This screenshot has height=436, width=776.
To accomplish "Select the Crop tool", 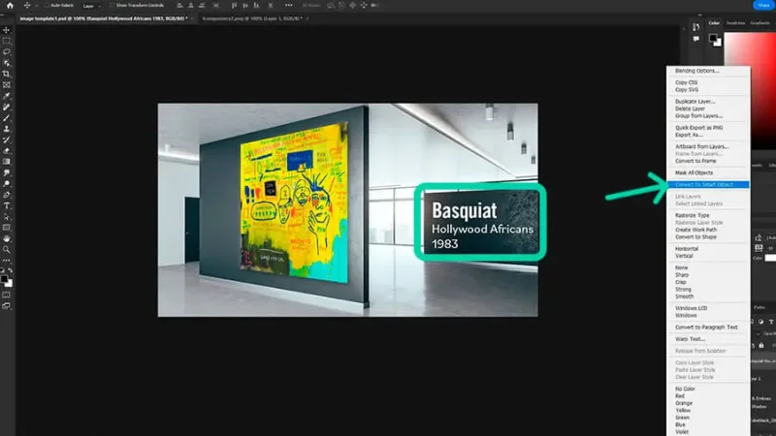I will click(x=7, y=75).
